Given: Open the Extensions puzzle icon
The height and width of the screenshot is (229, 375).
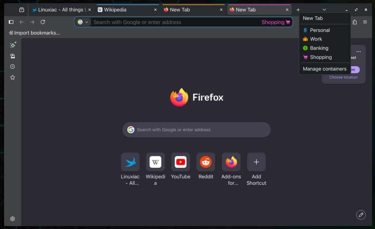Looking at the screenshot, I should (354, 22).
